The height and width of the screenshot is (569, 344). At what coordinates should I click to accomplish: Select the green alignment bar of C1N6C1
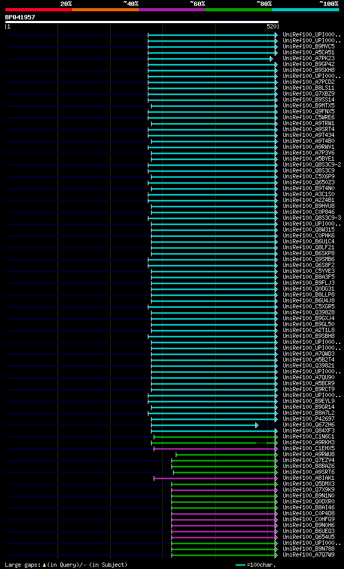(216, 437)
